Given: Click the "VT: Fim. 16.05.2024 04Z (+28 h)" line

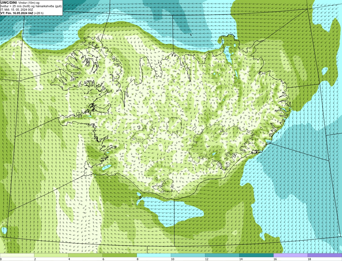Looking at the screenshot, I should click(x=22, y=13).
